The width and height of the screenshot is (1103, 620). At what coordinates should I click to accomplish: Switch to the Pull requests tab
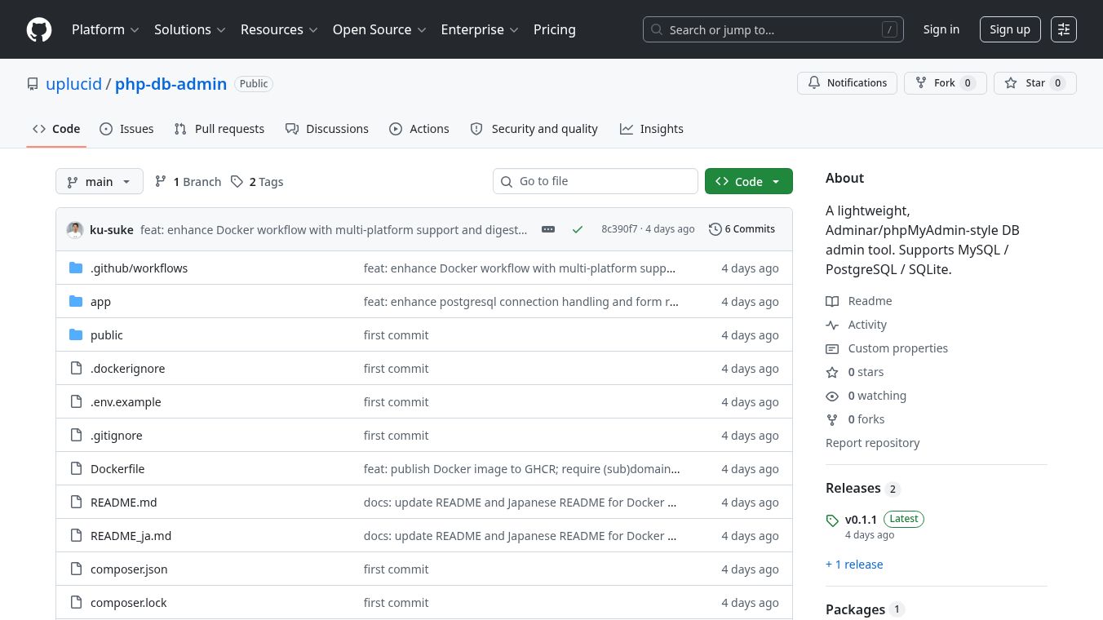[219, 129]
